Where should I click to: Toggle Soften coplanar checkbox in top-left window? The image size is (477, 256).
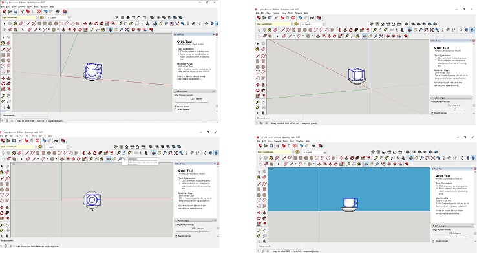(175, 109)
